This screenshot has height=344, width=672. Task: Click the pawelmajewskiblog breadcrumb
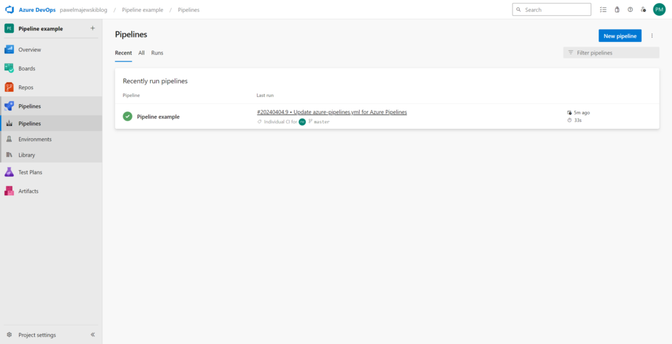(x=83, y=10)
